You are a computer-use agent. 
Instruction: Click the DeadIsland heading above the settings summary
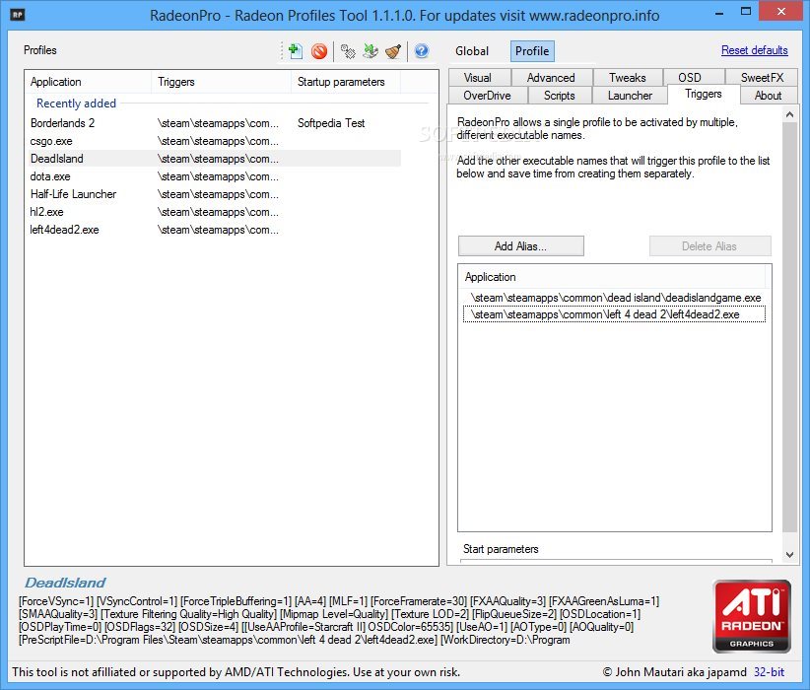pos(65,583)
